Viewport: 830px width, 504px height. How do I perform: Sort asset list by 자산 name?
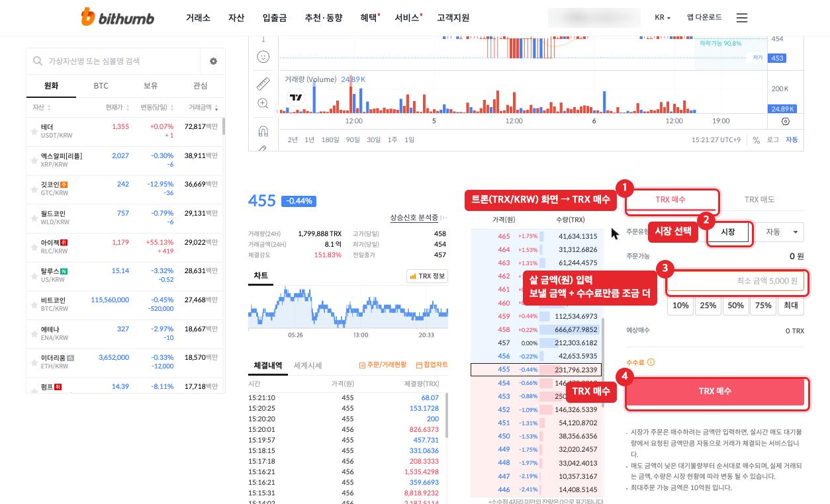click(x=42, y=107)
